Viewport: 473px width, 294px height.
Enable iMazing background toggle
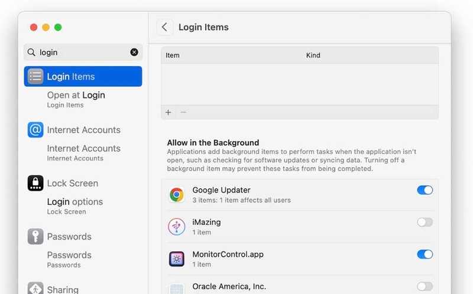click(425, 223)
